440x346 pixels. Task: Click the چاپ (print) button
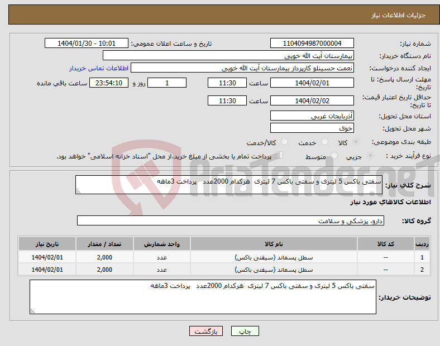coord(245,331)
